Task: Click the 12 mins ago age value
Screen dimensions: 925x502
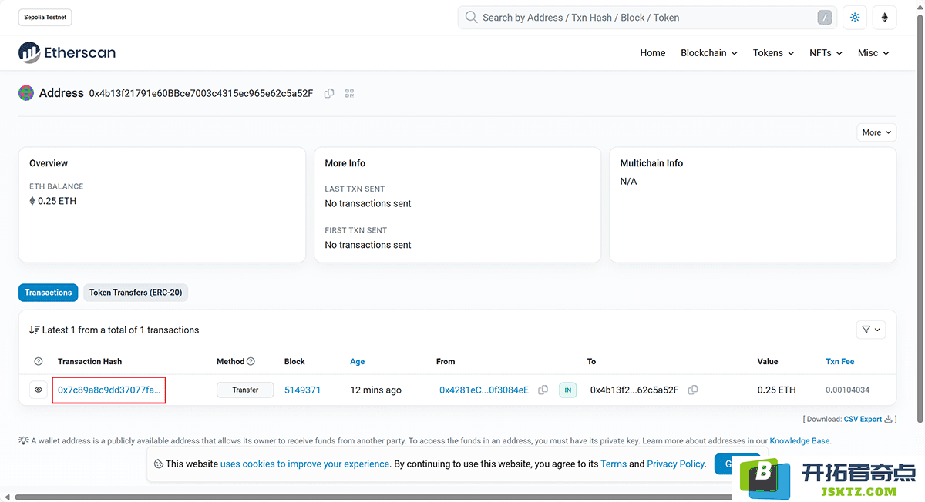Action: click(376, 390)
